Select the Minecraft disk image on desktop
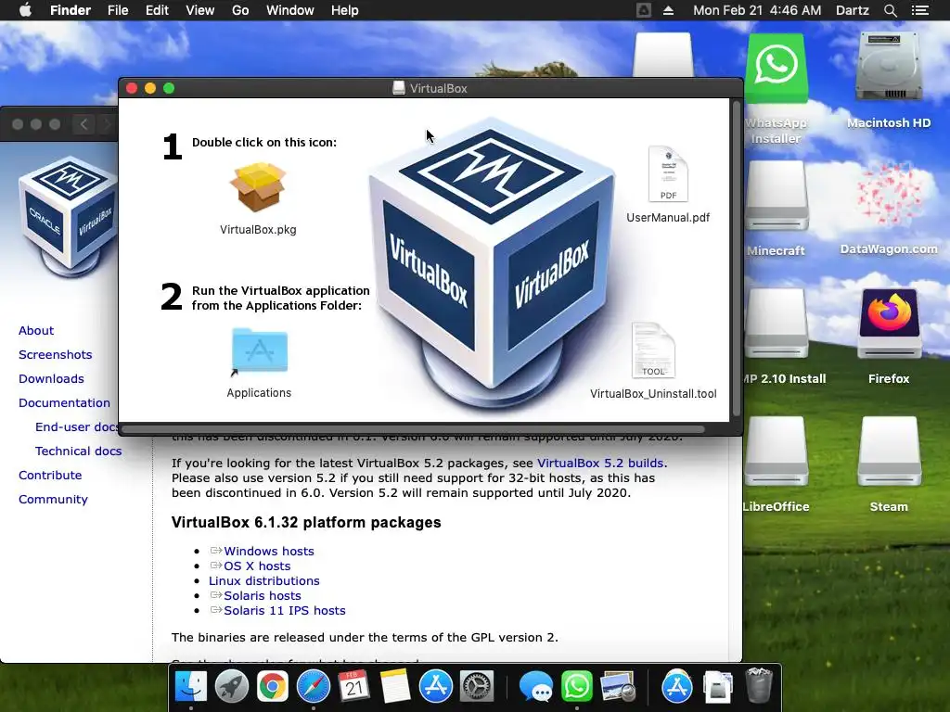The width and height of the screenshot is (950, 712). (777, 196)
